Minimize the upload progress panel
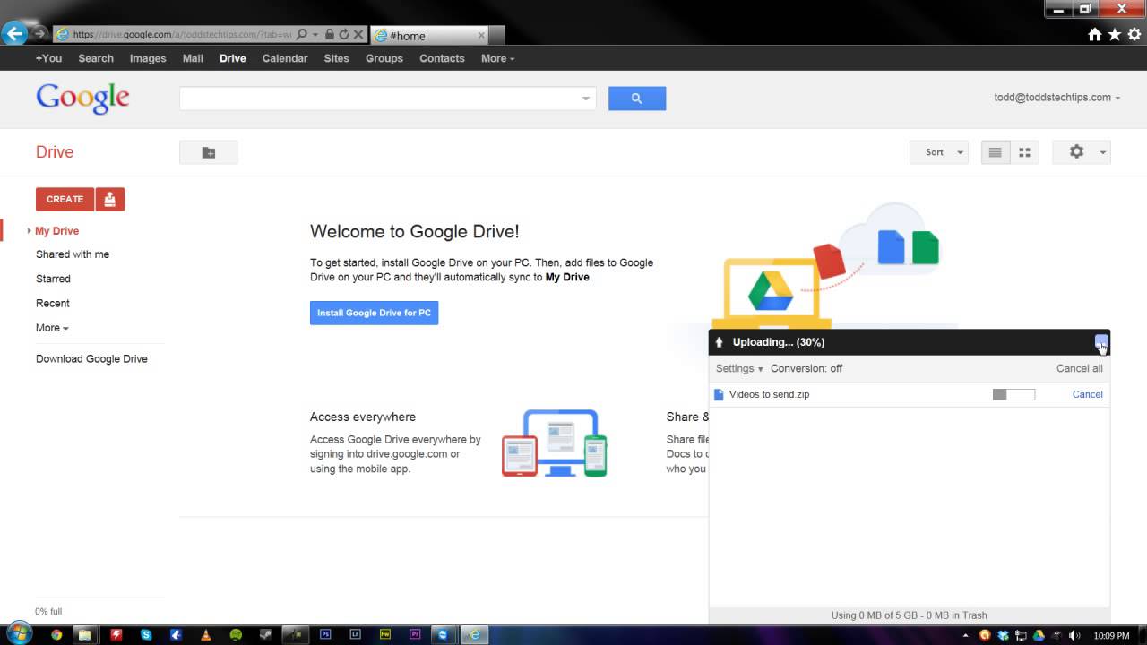The image size is (1147, 645). tap(1101, 341)
